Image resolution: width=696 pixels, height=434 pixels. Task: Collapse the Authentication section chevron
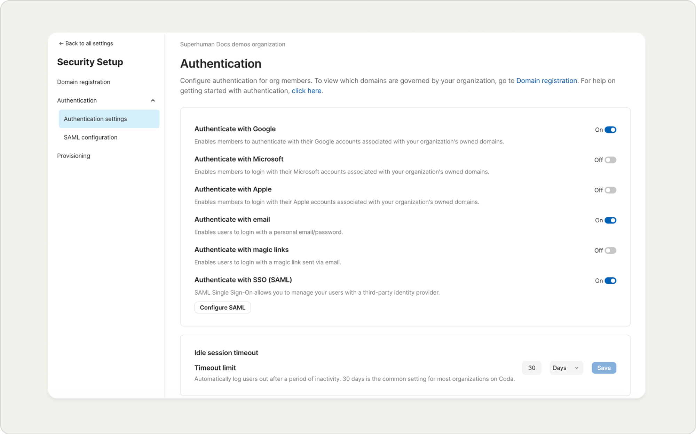pos(153,100)
